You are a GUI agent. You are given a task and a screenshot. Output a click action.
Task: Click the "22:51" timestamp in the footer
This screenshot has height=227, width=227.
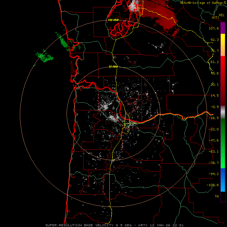(x=178, y=225)
